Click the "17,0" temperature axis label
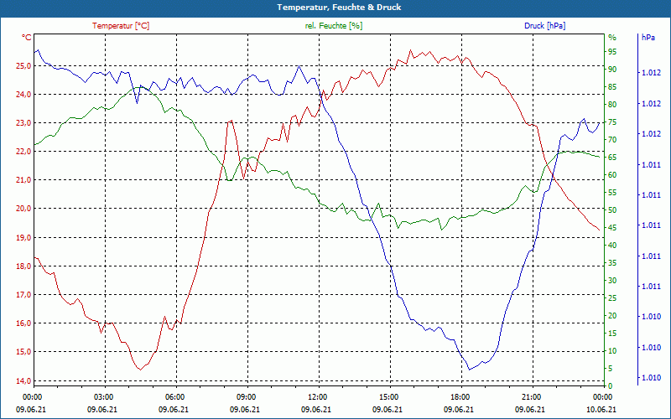 (24, 295)
